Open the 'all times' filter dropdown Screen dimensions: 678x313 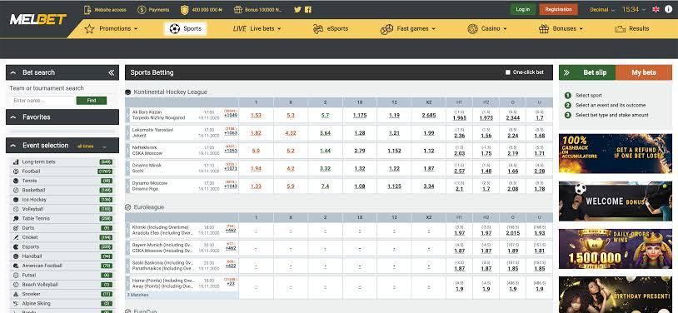(x=92, y=147)
